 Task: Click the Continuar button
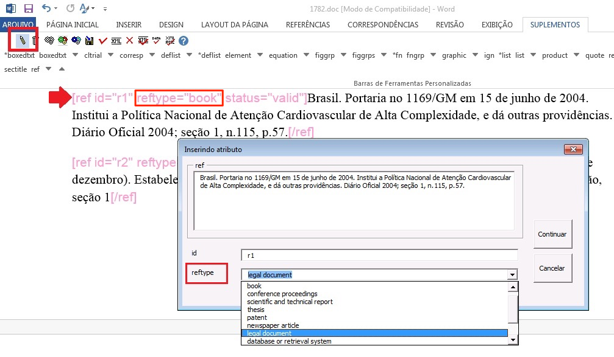pos(552,234)
